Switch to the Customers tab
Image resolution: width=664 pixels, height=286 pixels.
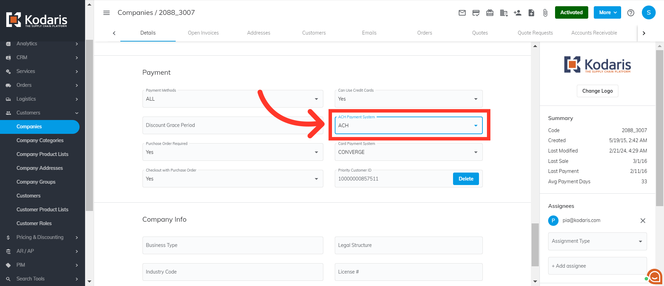[x=314, y=33]
